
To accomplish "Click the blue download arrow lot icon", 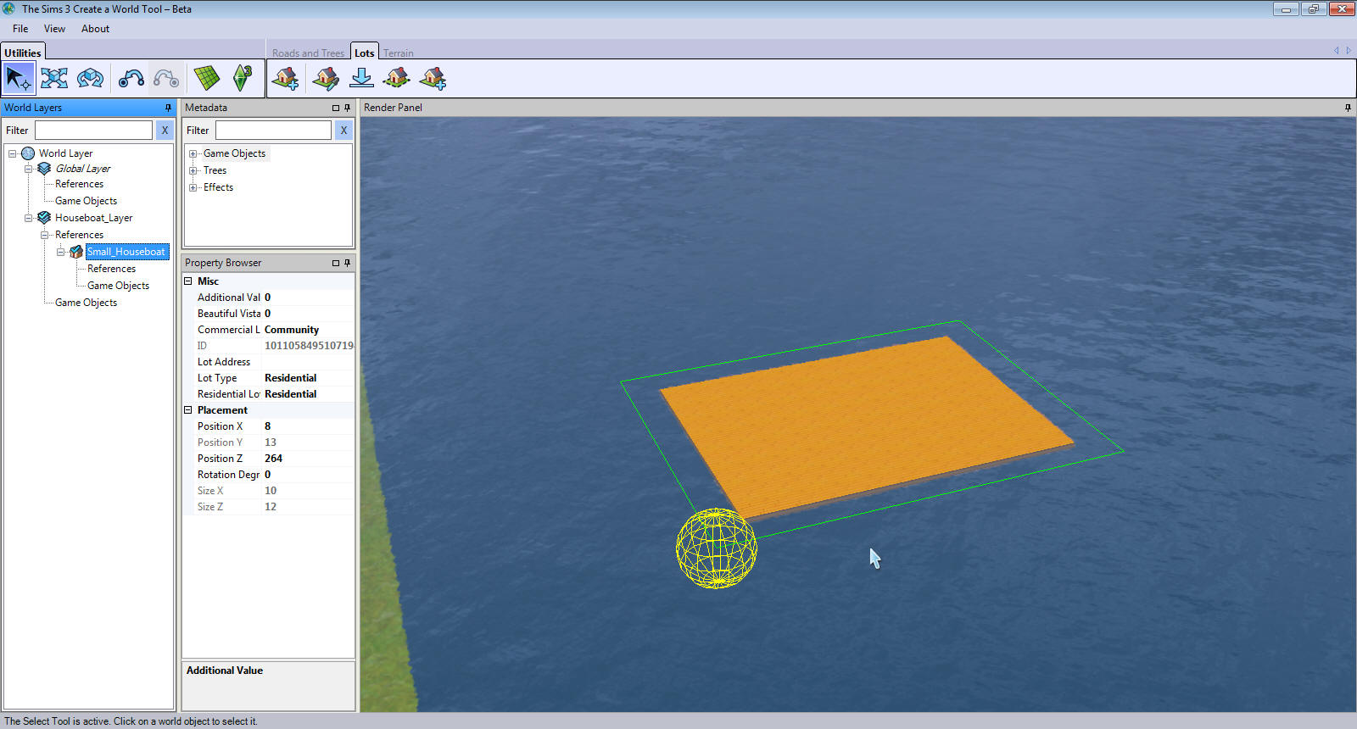I will tap(361, 79).
